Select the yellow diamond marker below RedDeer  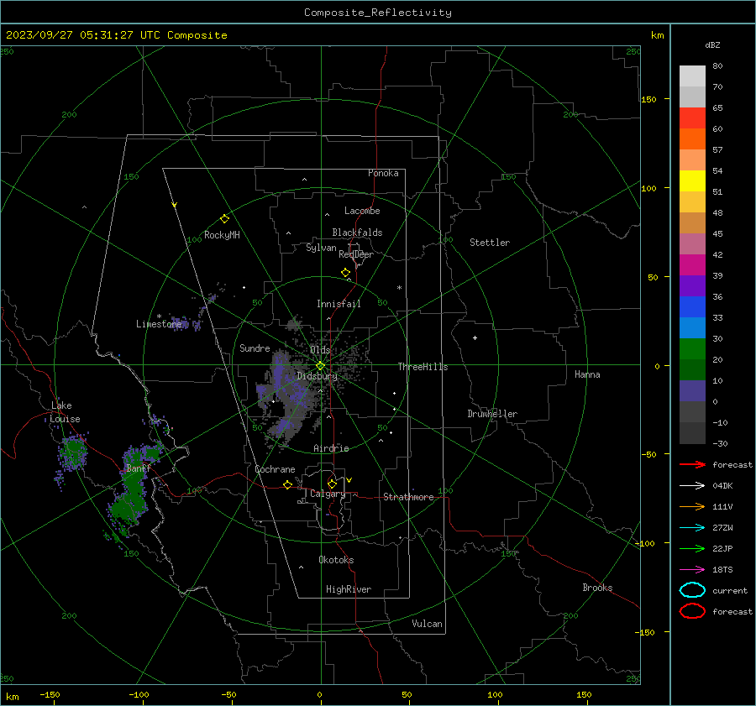(345, 272)
